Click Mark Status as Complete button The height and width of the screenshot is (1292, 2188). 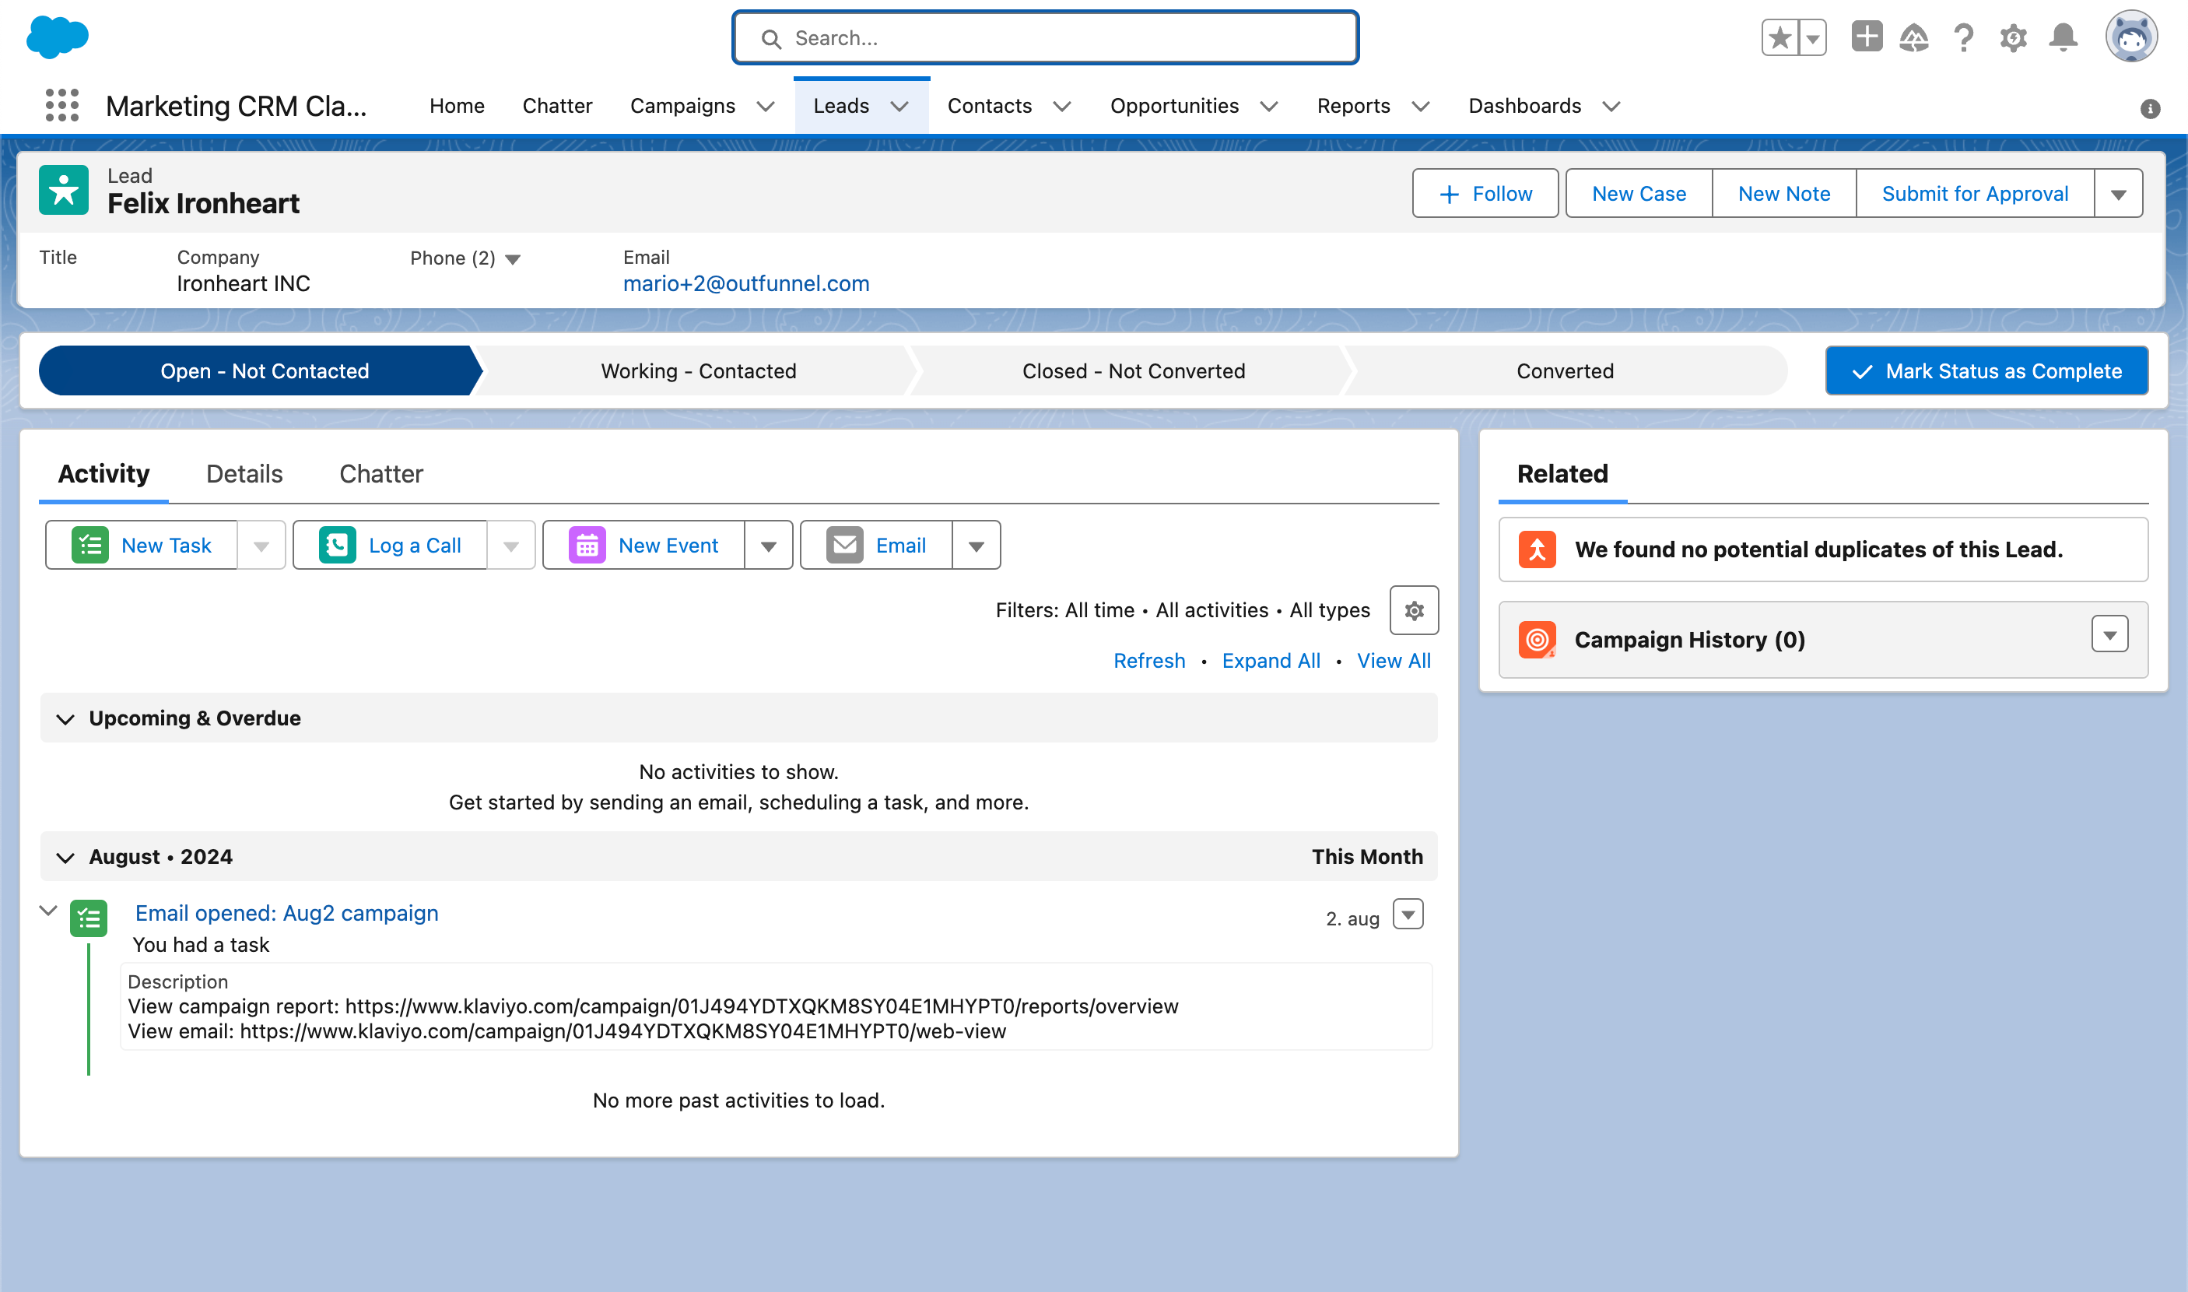click(x=1986, y=371)
